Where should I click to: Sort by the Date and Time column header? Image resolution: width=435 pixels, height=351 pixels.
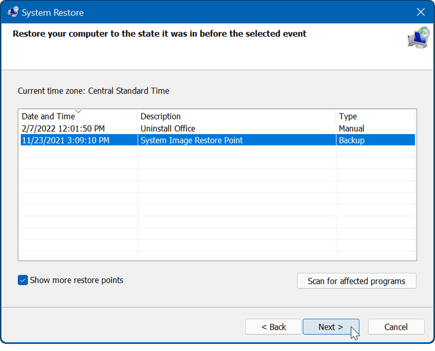point(48,117)
